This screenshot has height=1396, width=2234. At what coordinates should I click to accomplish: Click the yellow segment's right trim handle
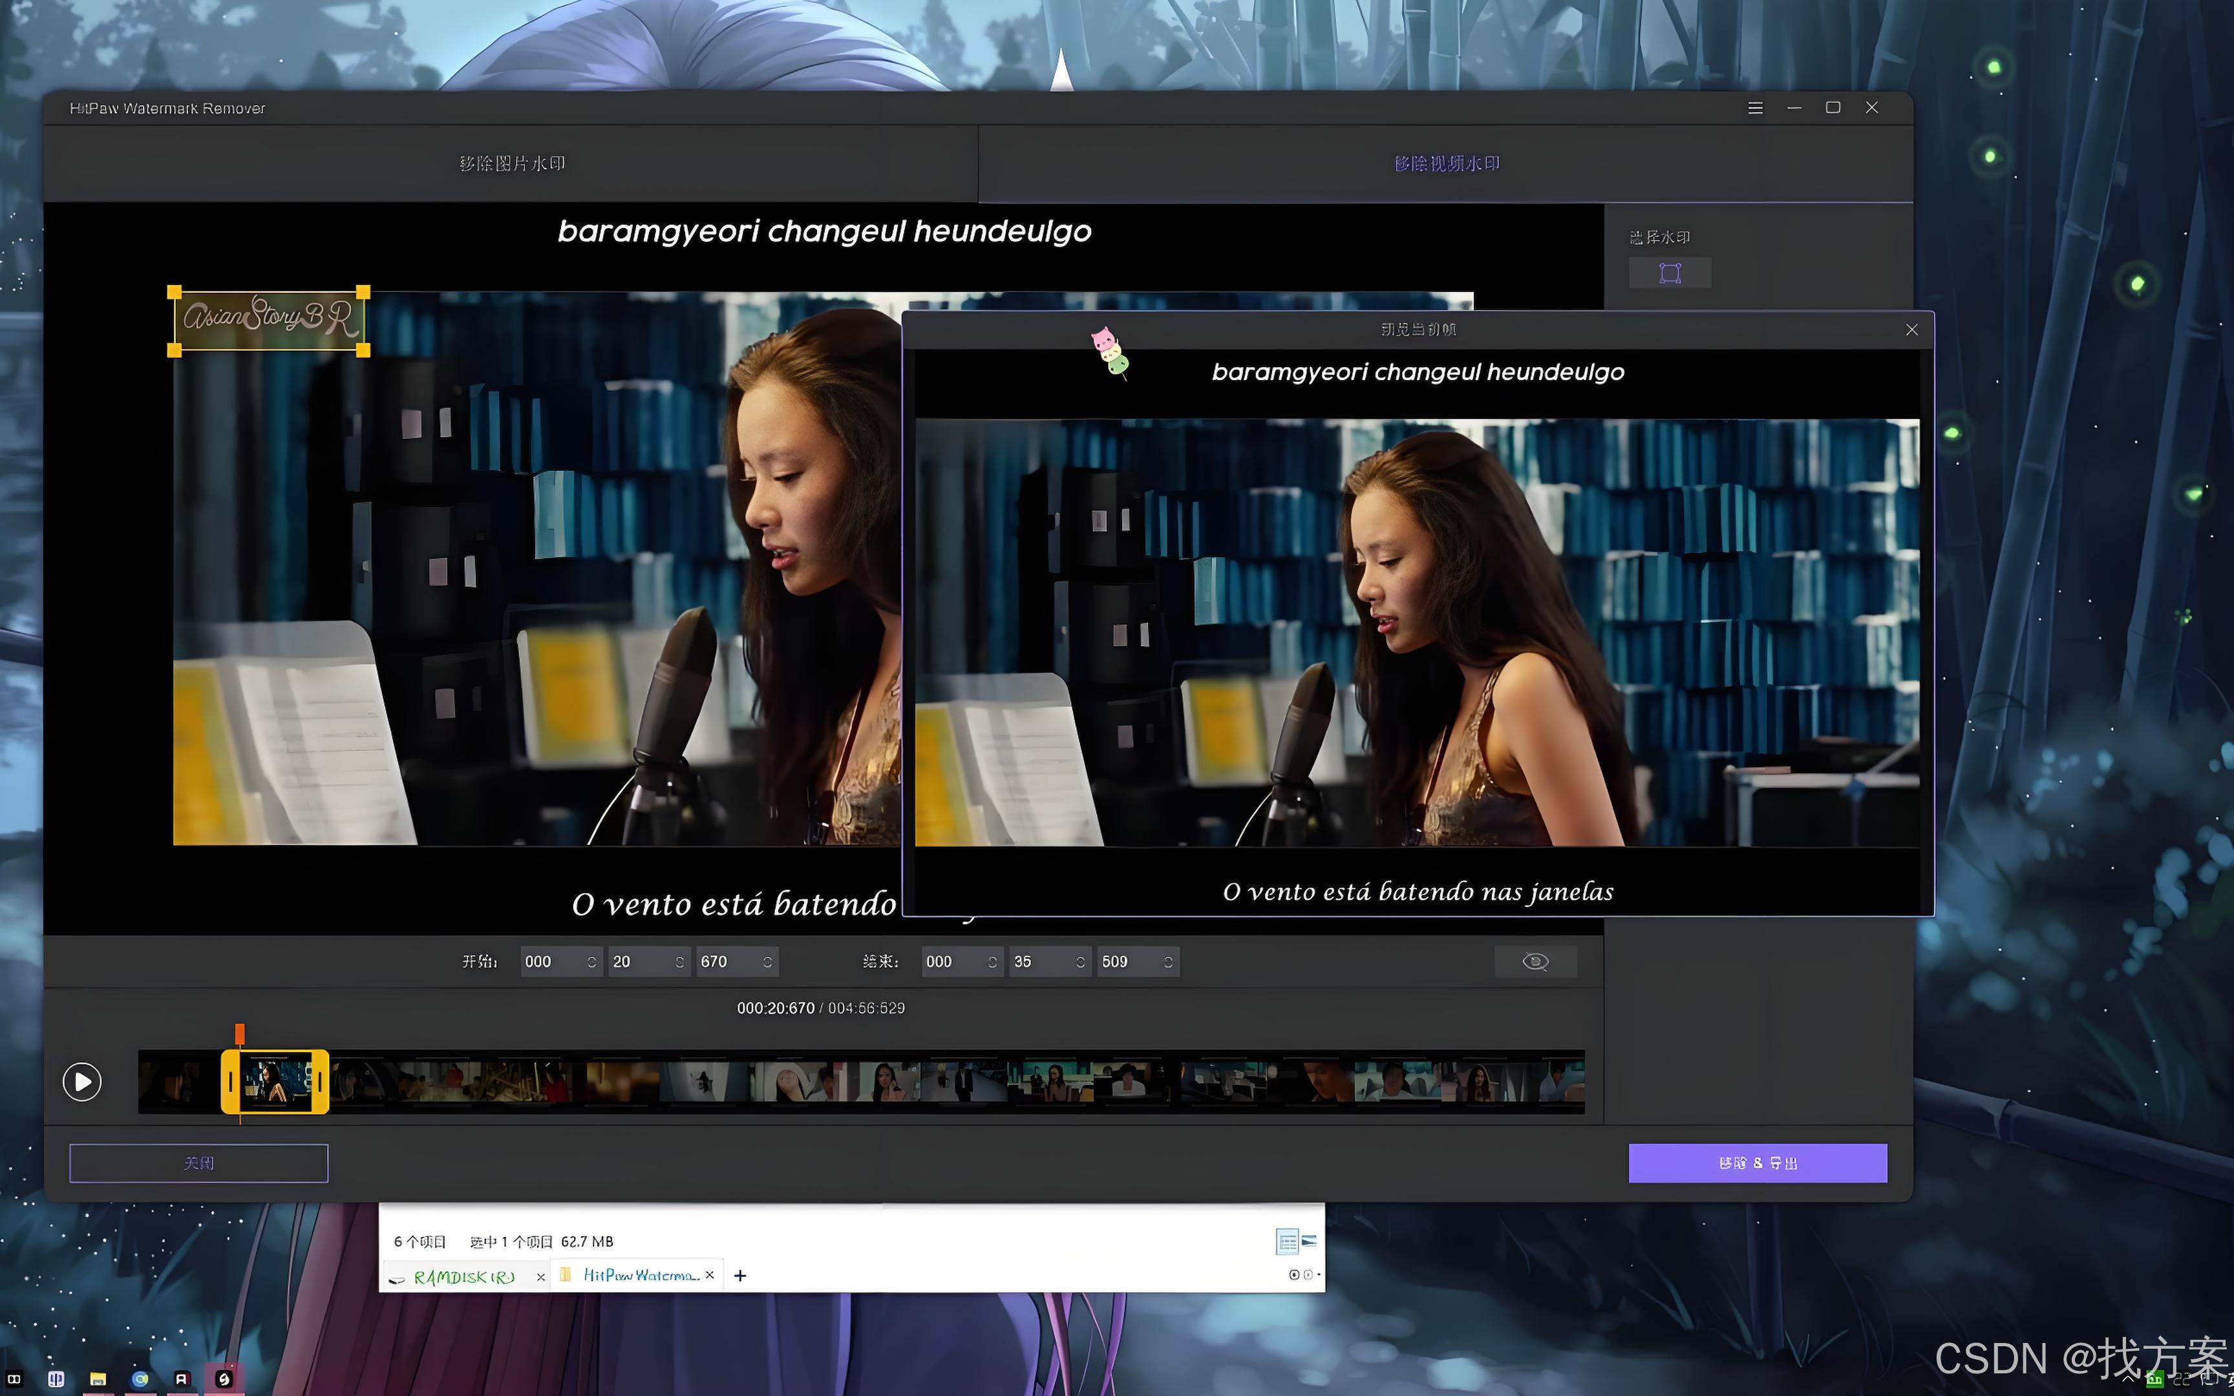[x=319, y=1081]
